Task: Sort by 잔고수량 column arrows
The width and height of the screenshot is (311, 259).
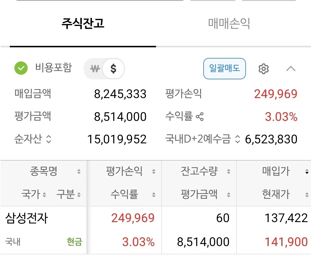Action: pyautogui.click(x=228, y=172)
